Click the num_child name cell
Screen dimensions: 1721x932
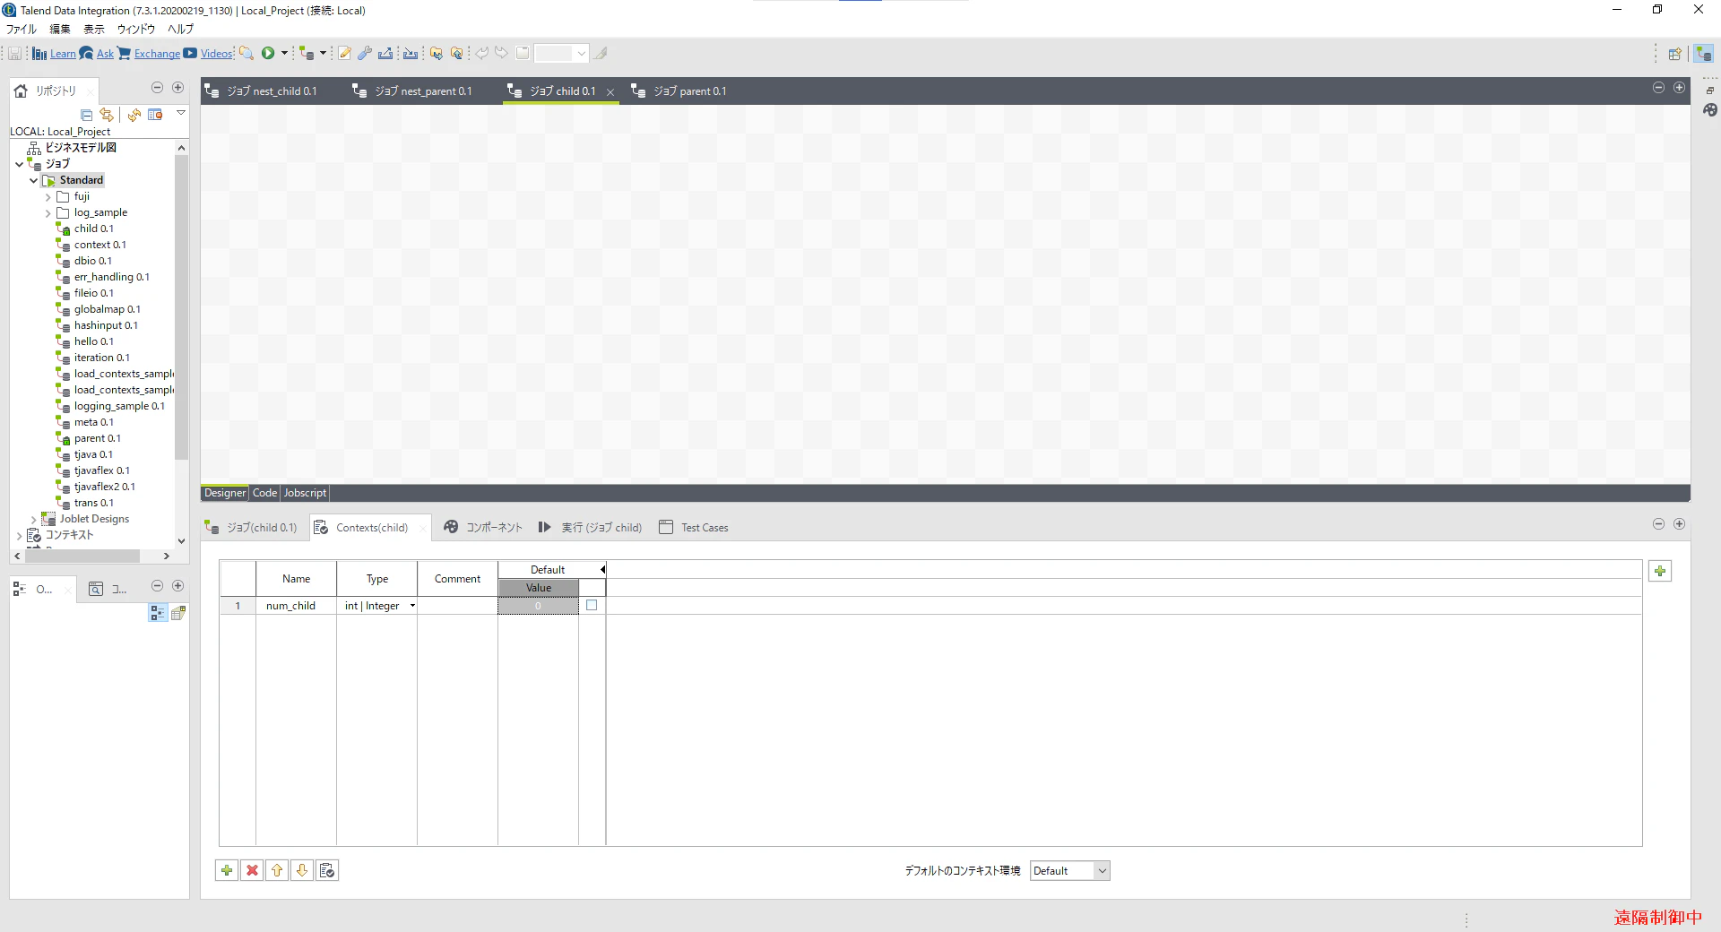[296, 606]
